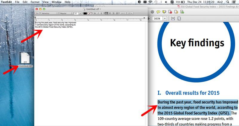Click the battery 55% indicator
The height and width of the screenshot is (126, 239).
[180, 2]
